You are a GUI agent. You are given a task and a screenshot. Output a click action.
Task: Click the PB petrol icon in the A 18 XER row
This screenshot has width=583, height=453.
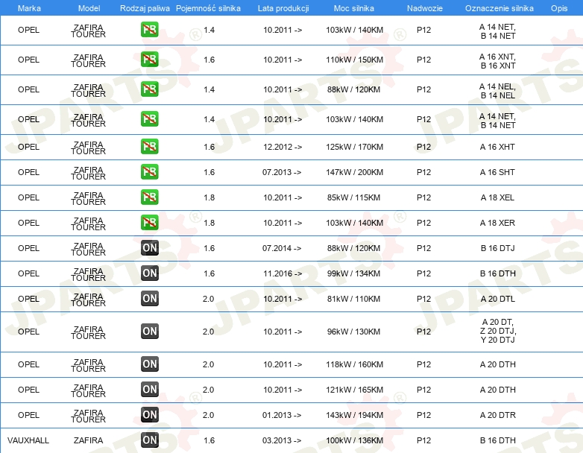tap(149, 222)
